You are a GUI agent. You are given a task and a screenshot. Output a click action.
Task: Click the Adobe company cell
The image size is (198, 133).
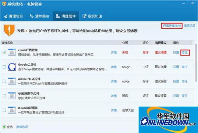(x=126, y=82)
